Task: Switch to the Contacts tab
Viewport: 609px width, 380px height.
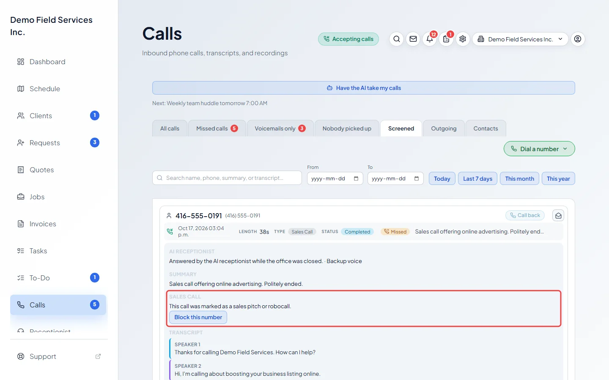Action: point(486,128)
